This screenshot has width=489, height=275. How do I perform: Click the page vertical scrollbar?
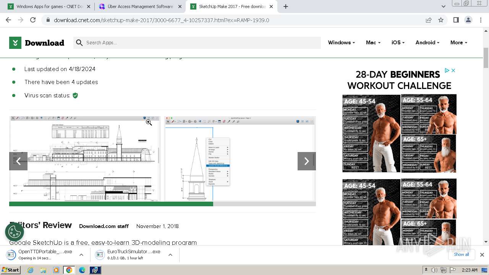tap(486, 57)
